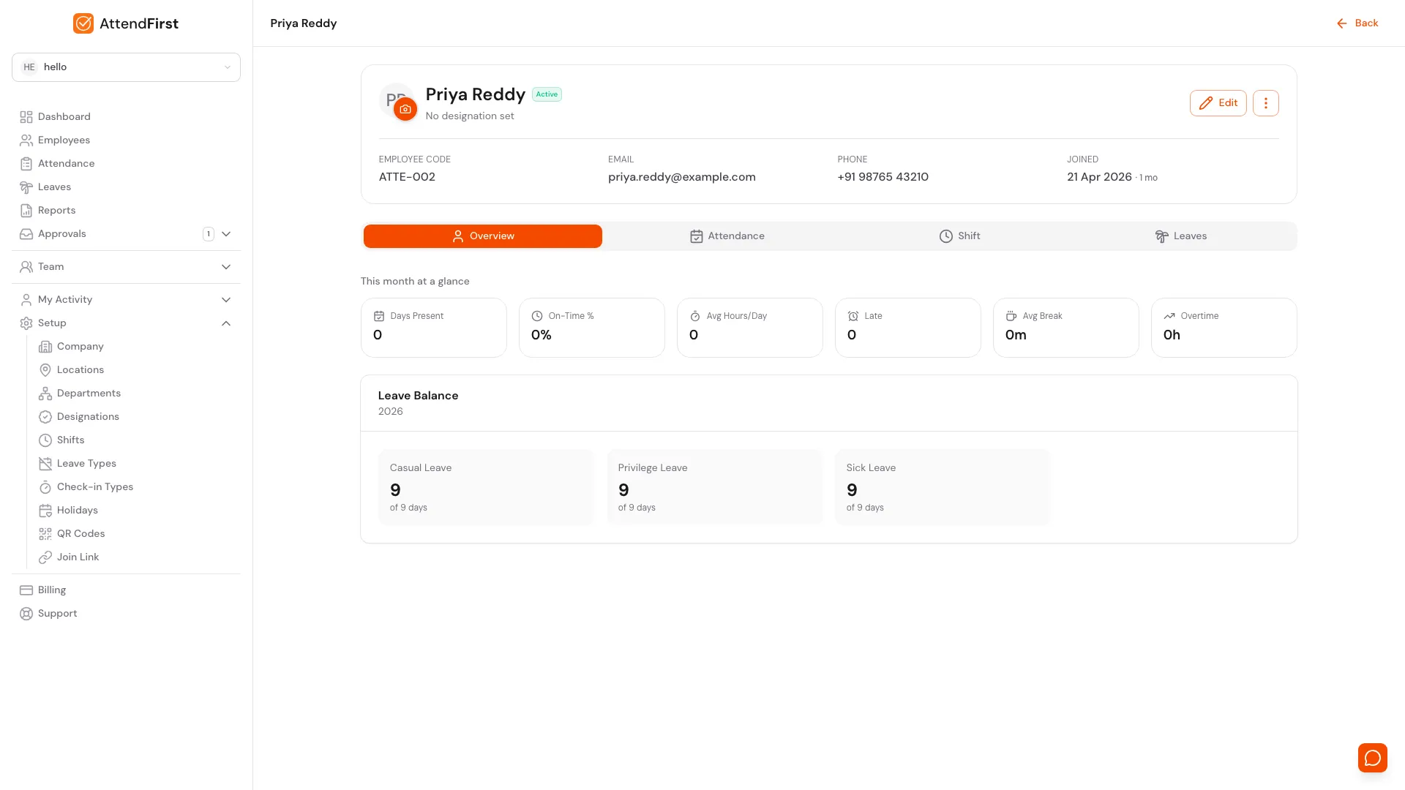Click the Leave Balance heading

click(419, 396)
